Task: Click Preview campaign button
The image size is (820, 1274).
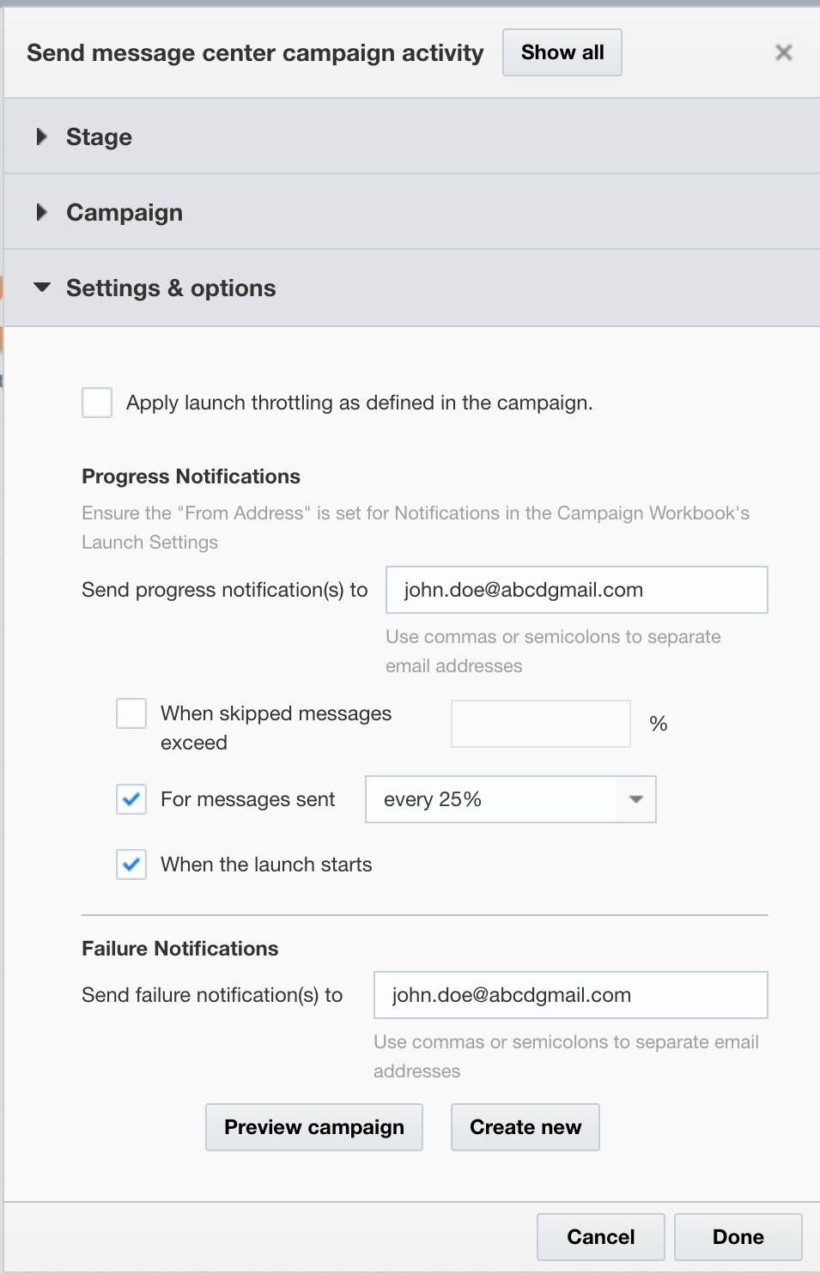Action: point(314,1127)
